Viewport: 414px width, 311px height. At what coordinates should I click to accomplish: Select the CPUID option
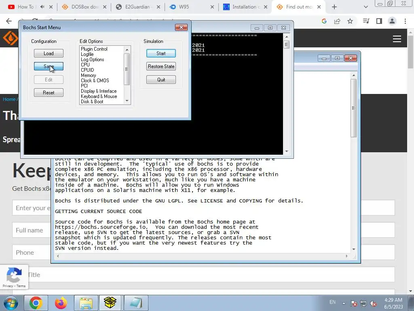pyautogui.click(x=87, y=70)
